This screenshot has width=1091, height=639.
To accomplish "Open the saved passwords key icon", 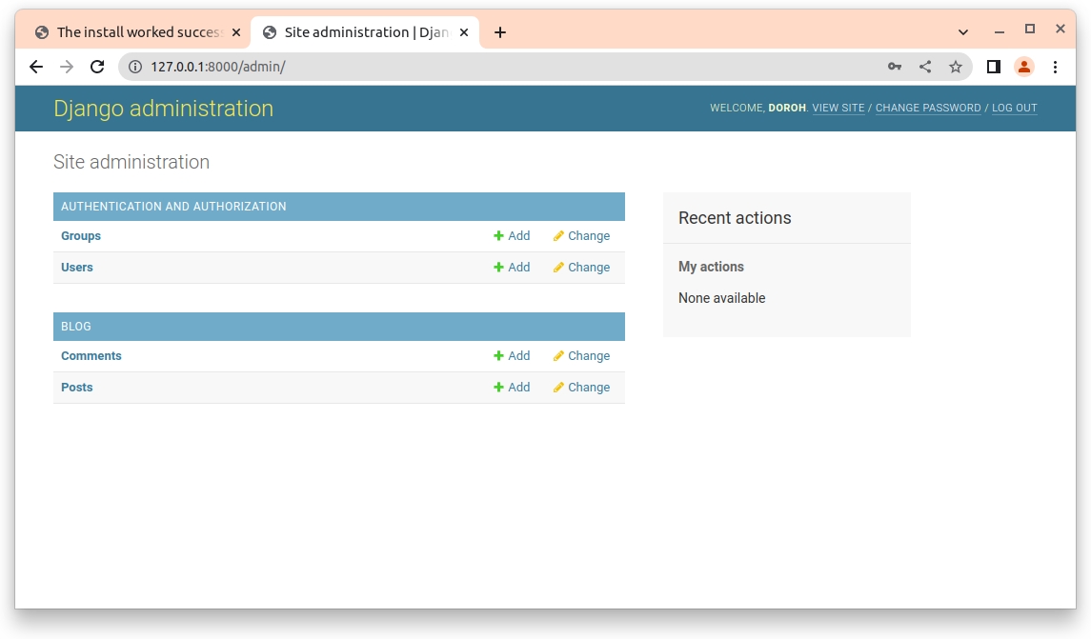I will (x=895, y=67).
